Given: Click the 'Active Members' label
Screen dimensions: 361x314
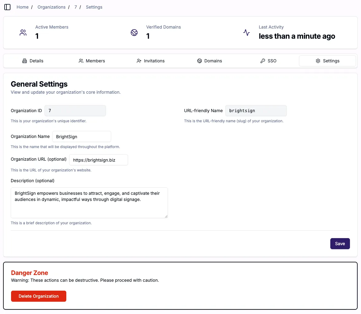Looking at the screenshot, I should 52,27.
